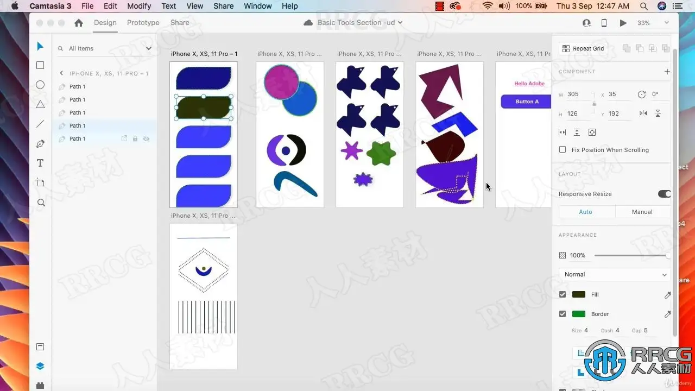Click the mark-for-export icon on Path 1 row
695x391 pixels.
click(124, 139)
